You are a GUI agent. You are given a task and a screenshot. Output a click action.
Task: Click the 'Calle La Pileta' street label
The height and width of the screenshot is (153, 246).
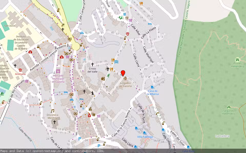tap(148, 33)
